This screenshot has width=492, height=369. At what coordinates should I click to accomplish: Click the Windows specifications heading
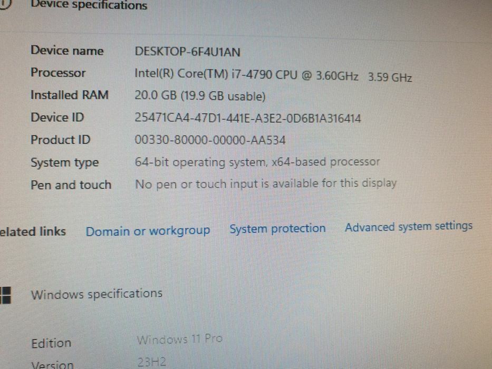(x=97, y=294)
